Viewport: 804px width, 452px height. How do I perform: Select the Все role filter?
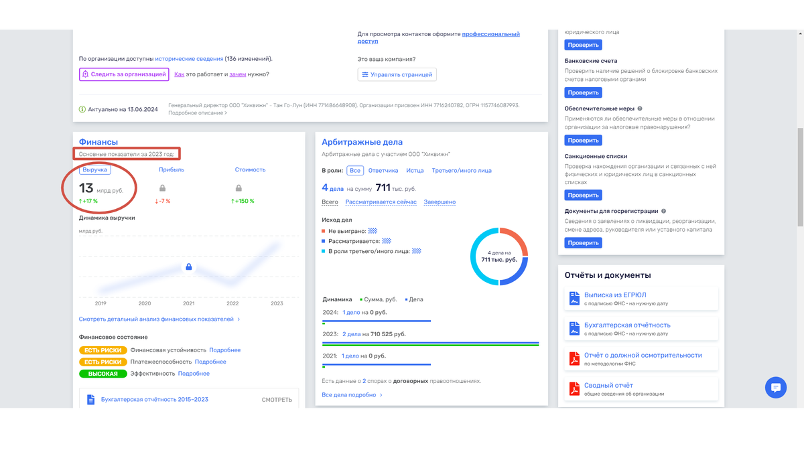355,171
